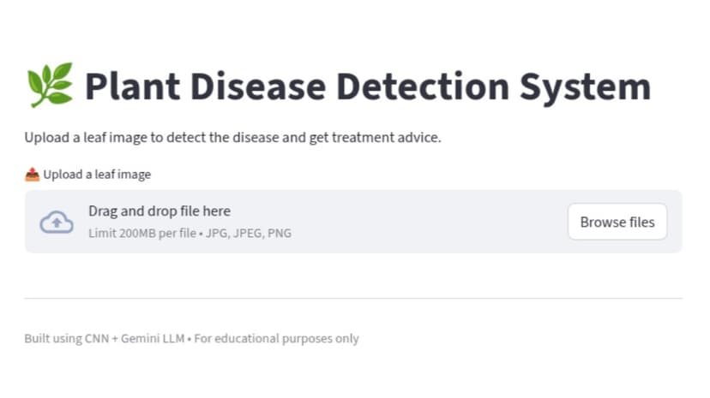
Task: Click the horizontal divider line above footer
Action: point(353,298)
